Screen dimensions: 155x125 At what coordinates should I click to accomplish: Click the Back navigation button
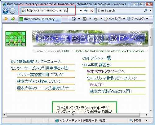coord(6,11)
